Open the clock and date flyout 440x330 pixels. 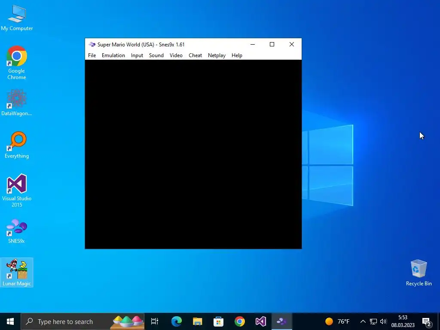pos(403,321)
